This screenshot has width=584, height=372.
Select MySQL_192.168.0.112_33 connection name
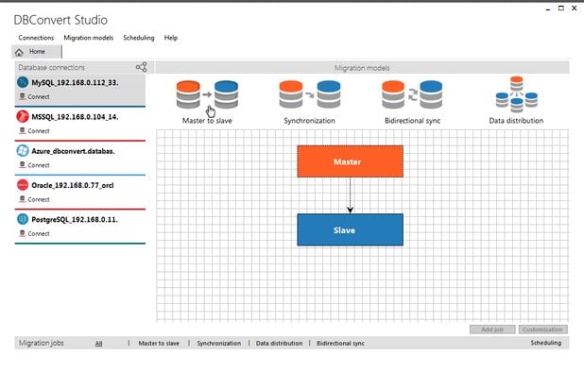(75, 82)
